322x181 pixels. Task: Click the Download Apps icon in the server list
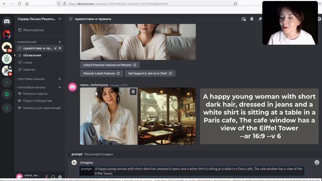[7, 108]
